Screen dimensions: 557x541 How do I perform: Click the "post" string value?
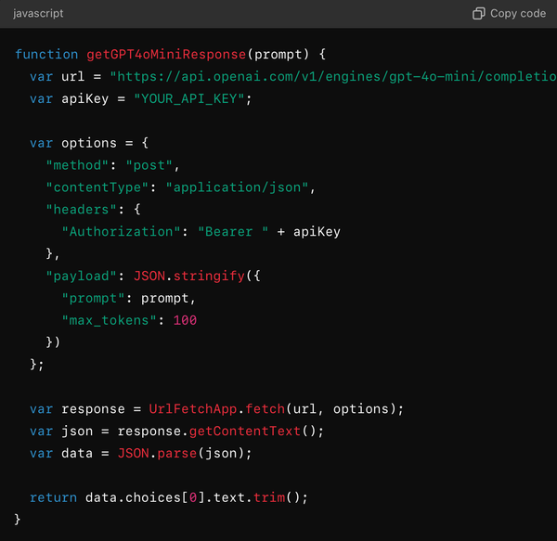[x=151, y=165]
